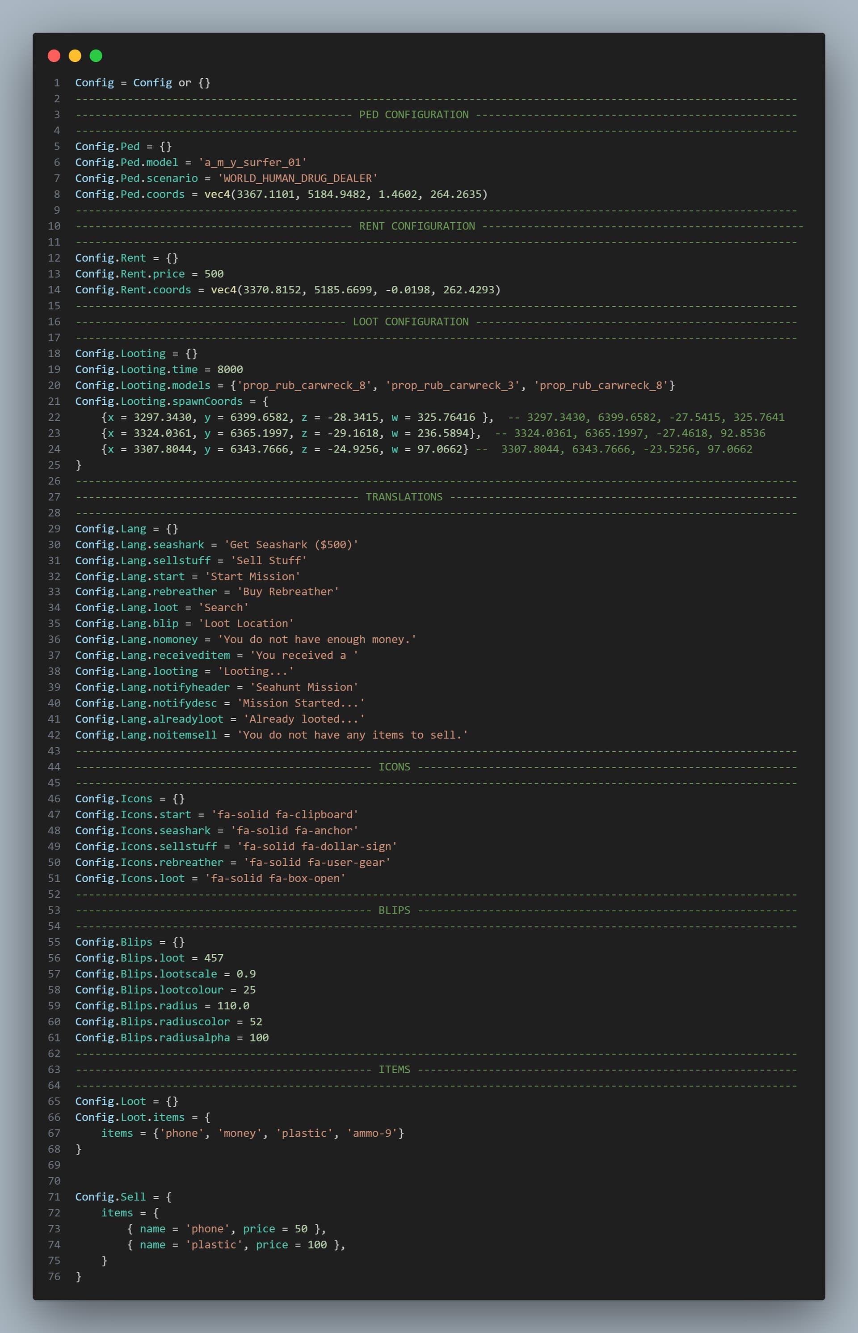858x1333 pixels.
Task: Click the 'fa-solid fa-anchor' icon string
Action: click(294, 831)
